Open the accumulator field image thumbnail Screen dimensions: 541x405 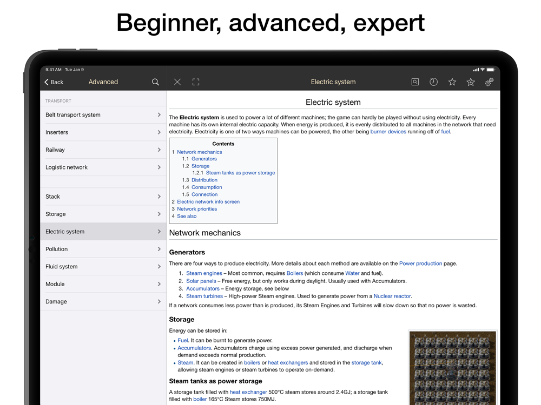[453, 368]
